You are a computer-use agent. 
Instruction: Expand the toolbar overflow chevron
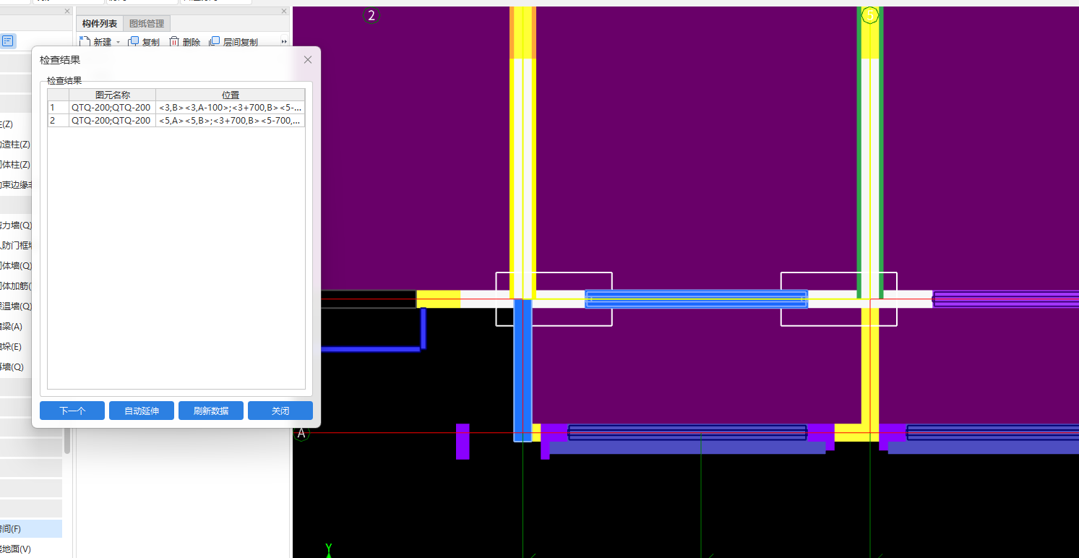pos(284,42)
